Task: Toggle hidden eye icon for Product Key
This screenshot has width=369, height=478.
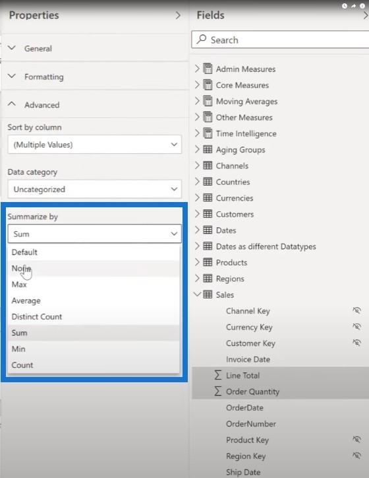Action: click(x=356, y=439)
